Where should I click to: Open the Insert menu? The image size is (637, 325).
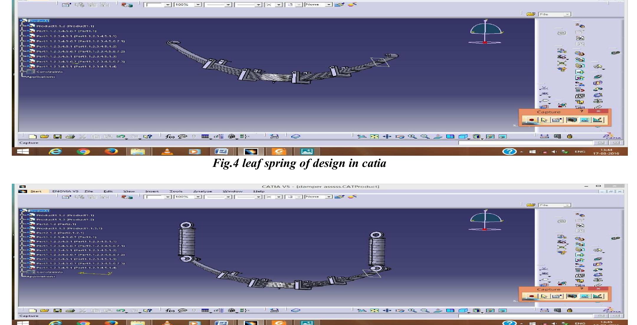[x=152, y=191]
